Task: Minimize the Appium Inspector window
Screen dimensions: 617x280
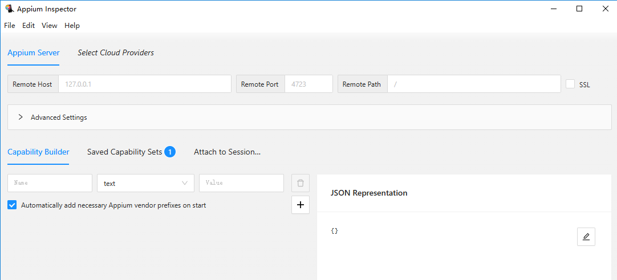Action: pyautogui.click(x=554, y=9)
